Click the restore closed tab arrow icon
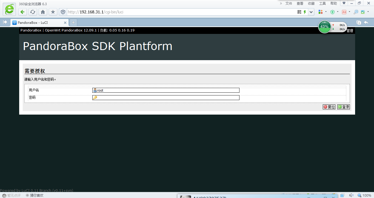This screenshot has width=374, height=198. (366, 22)
